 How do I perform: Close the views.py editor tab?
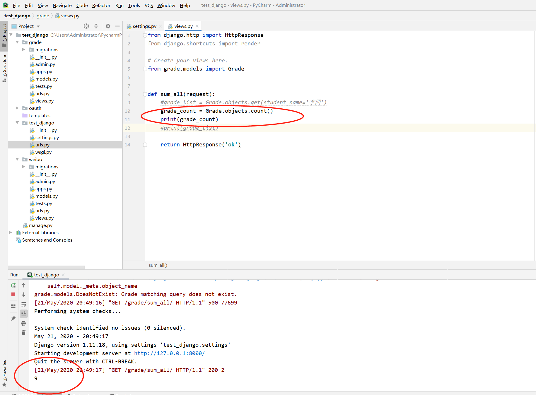pyautogui.click(x=197, y=26)
